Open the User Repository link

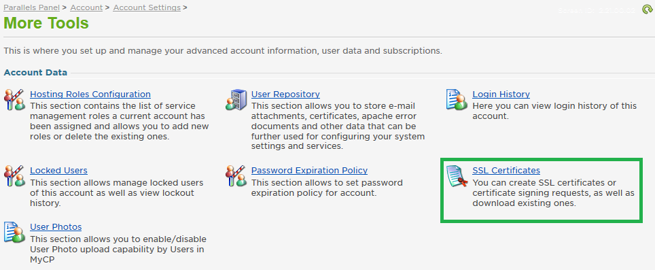285,95
